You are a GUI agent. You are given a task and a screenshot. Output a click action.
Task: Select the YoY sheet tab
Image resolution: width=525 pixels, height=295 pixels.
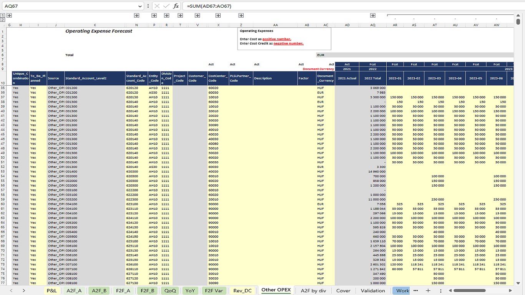190,290
